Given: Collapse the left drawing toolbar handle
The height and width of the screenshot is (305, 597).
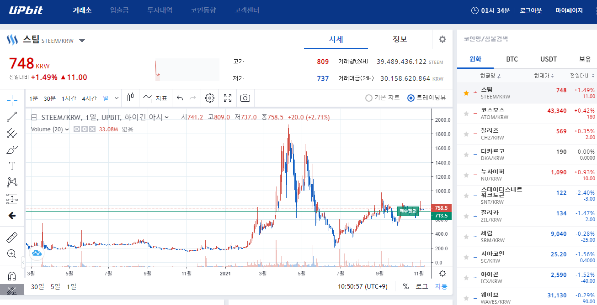Looking at the screenshot, I should pyautogui.click(x=23, y=262).
